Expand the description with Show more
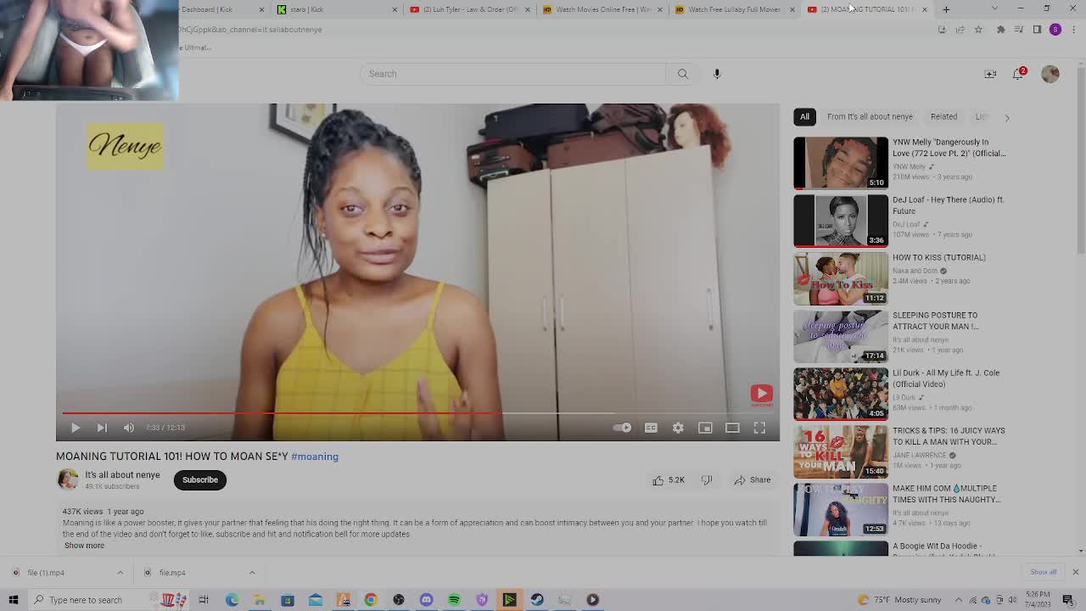This screenshot has height=611, width=1086. pyautogui.click(x=84, y=546)
